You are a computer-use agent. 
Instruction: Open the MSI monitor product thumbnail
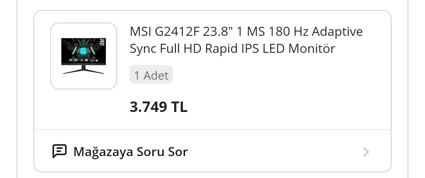[84, 56]
